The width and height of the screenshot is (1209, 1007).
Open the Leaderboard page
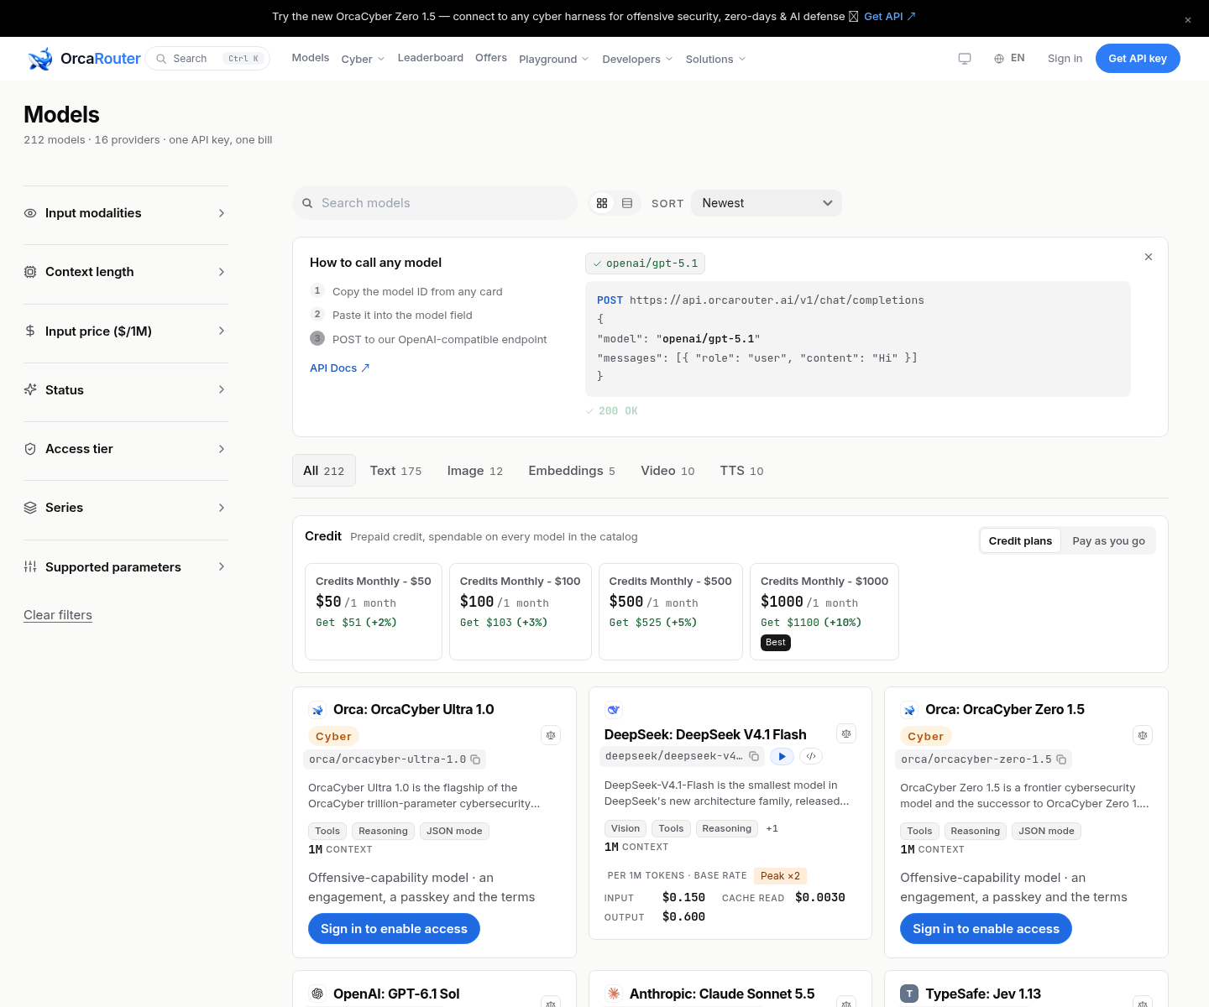(x=431, y=58)
